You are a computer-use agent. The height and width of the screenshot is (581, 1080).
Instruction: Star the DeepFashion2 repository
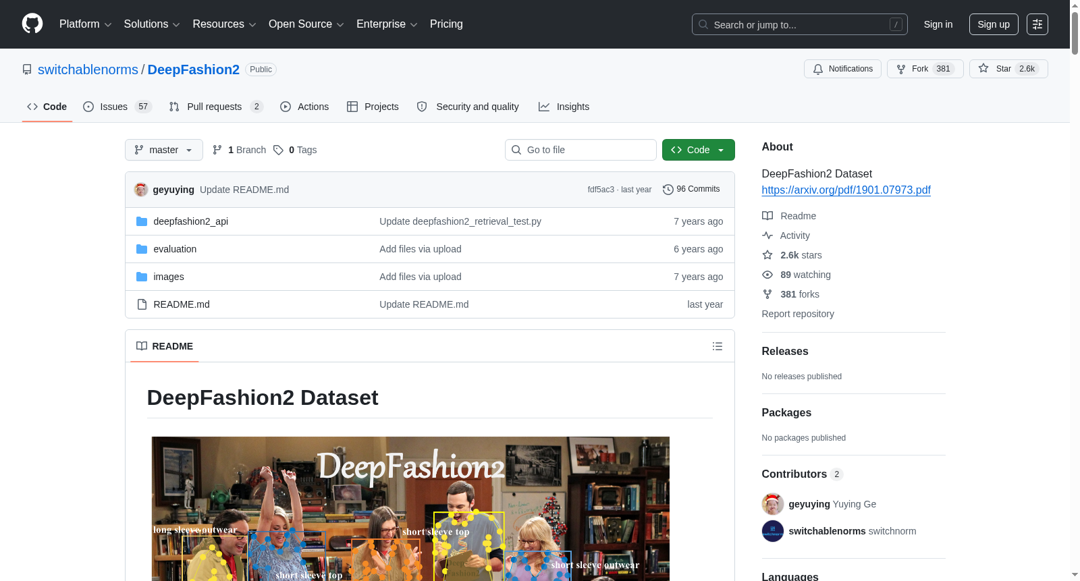(1008, 69)
